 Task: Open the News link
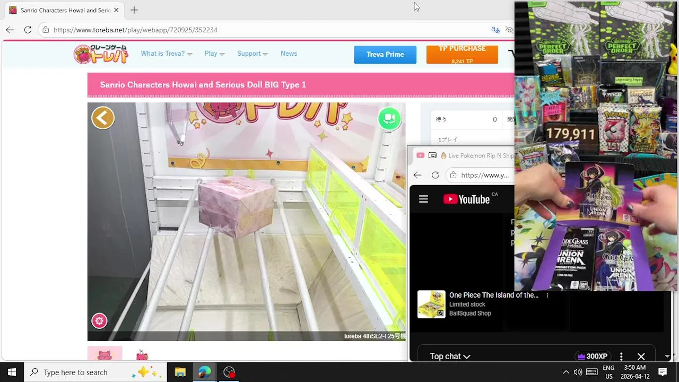289,54
